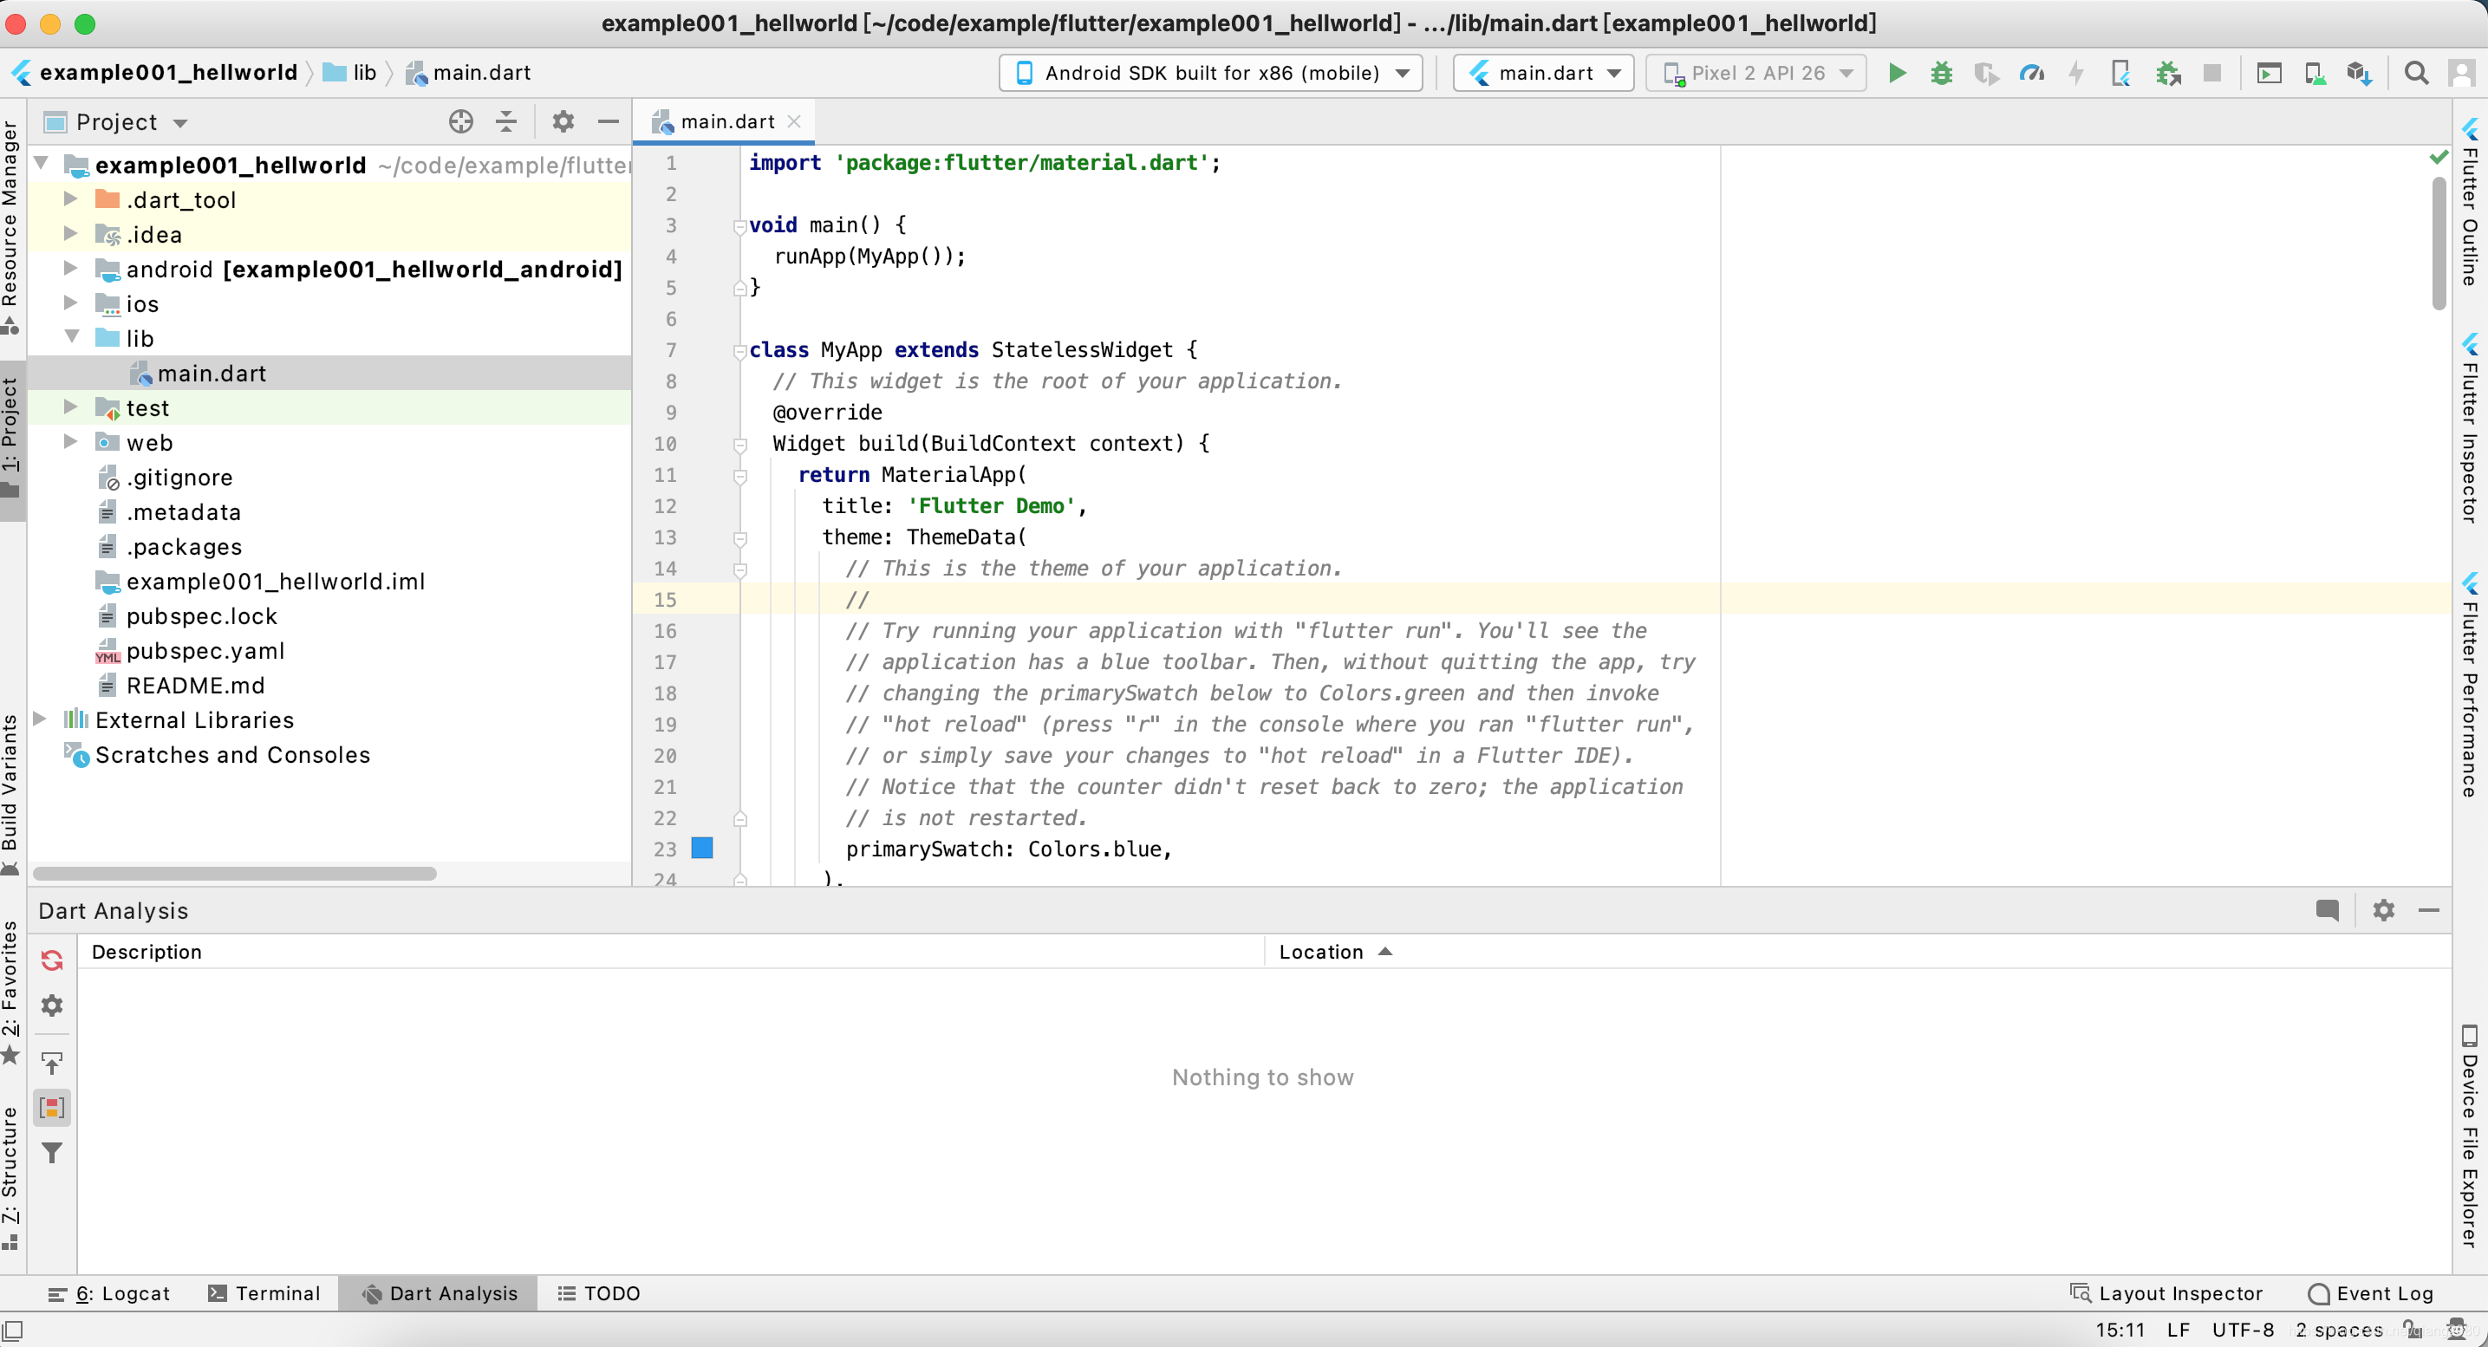Viewport: 2488px width, 1347px height.
Task: Open the Event Log button
Action: click(2371, 1293)
